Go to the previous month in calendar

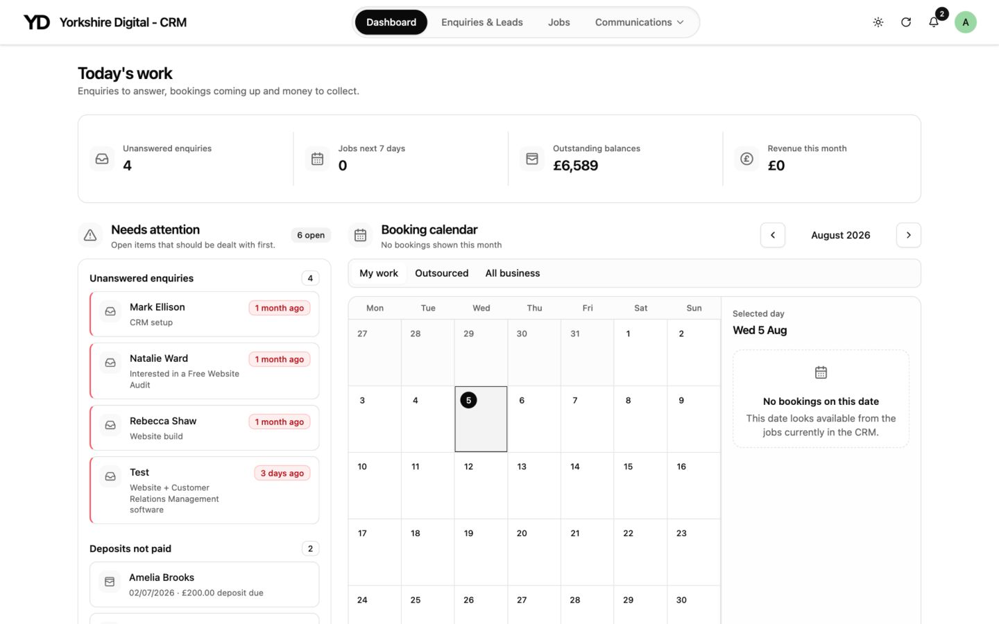(773, 235)
